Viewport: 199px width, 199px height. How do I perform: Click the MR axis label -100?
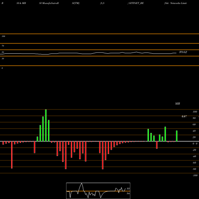pyautogui.click(x=195, y=176)
